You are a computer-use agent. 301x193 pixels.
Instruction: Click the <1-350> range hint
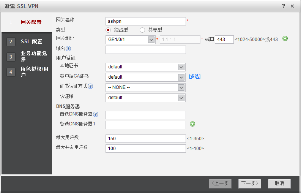195,139
